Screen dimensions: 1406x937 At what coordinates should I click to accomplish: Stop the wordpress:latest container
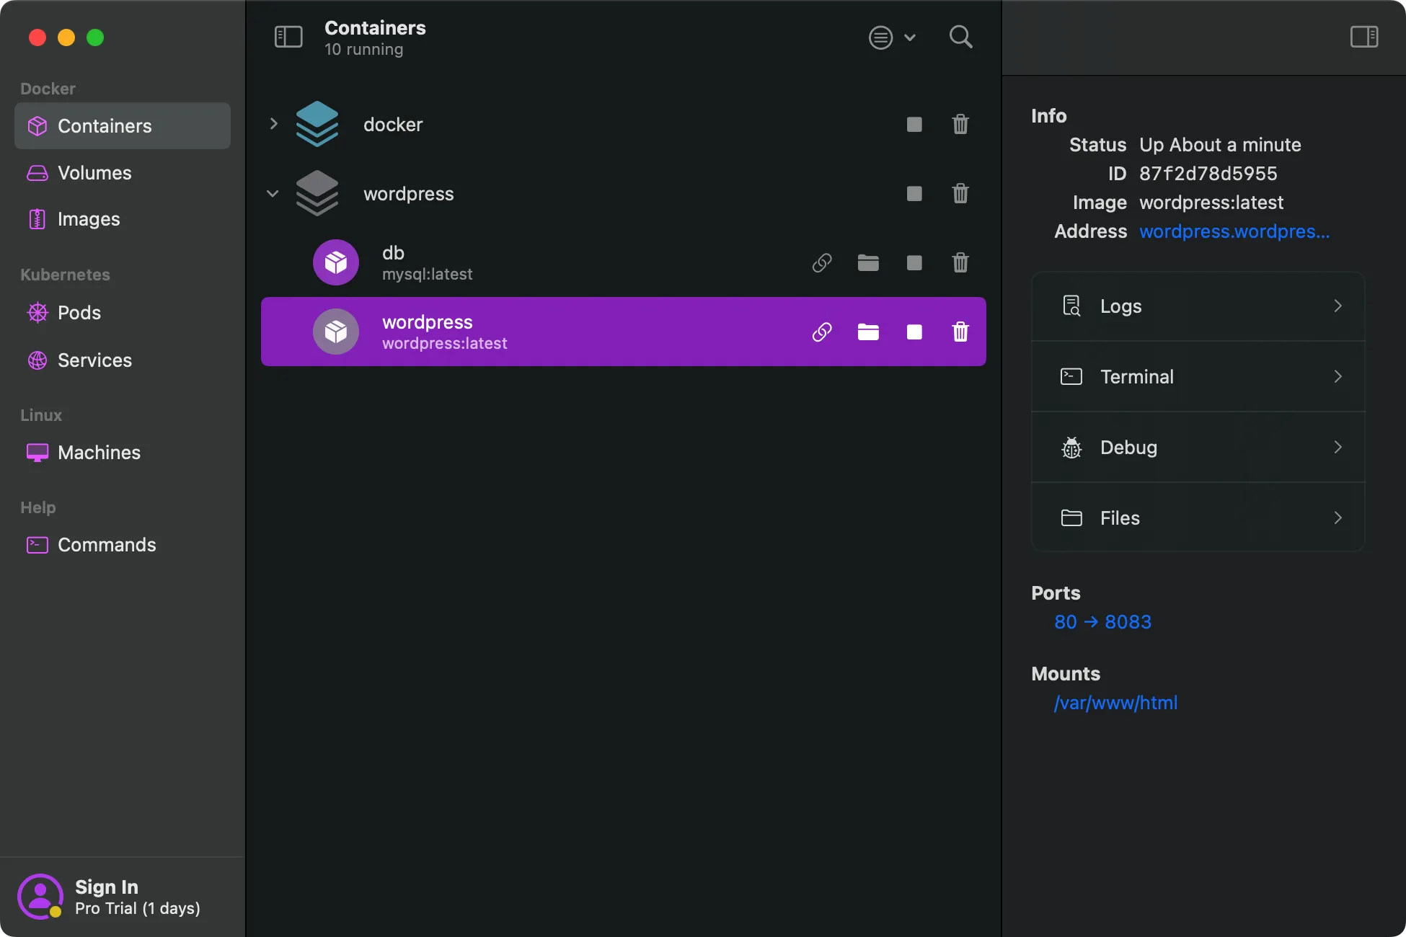coord(914,332)
